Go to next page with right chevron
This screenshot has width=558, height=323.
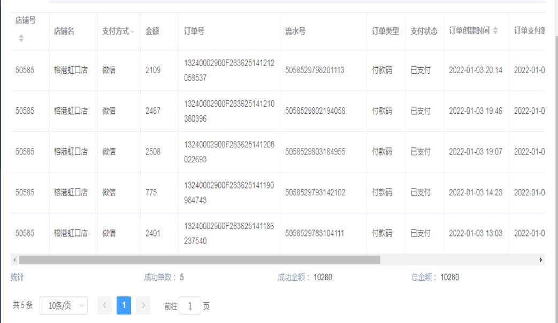pyautogui.click(x=143, y=306)
